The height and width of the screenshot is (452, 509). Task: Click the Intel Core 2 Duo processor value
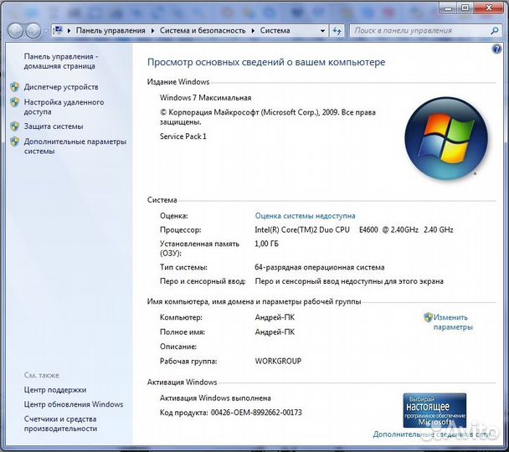point(354,229)
